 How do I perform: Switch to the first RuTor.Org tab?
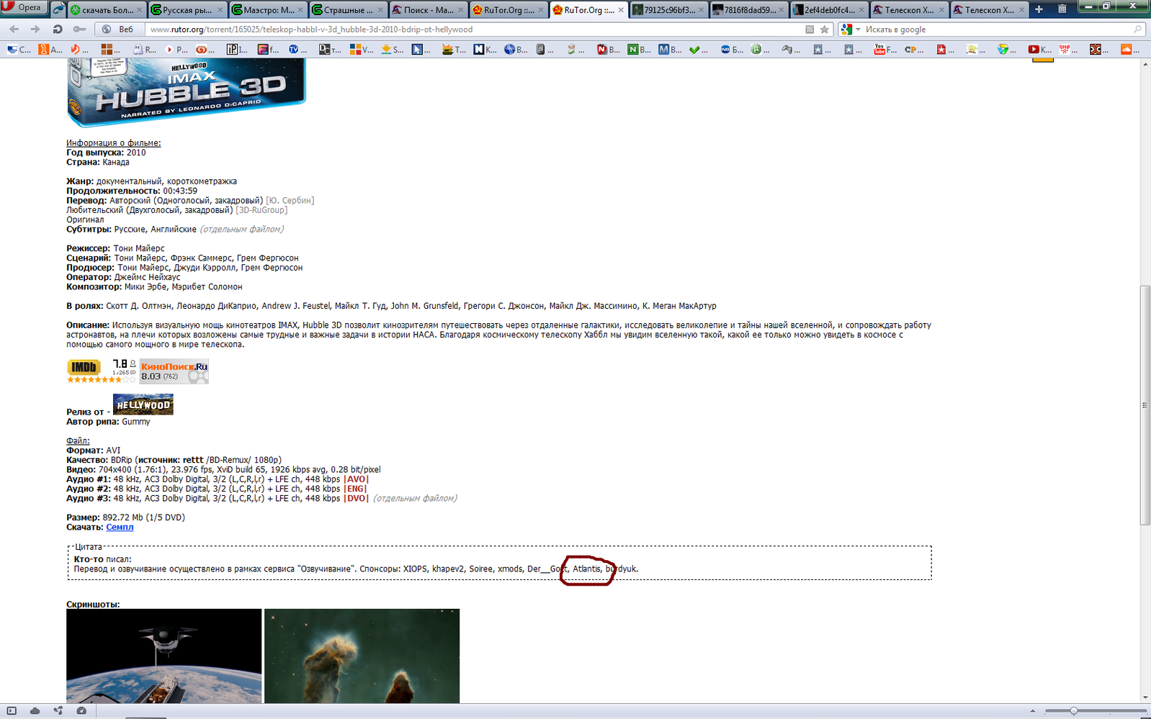point(507,10)
